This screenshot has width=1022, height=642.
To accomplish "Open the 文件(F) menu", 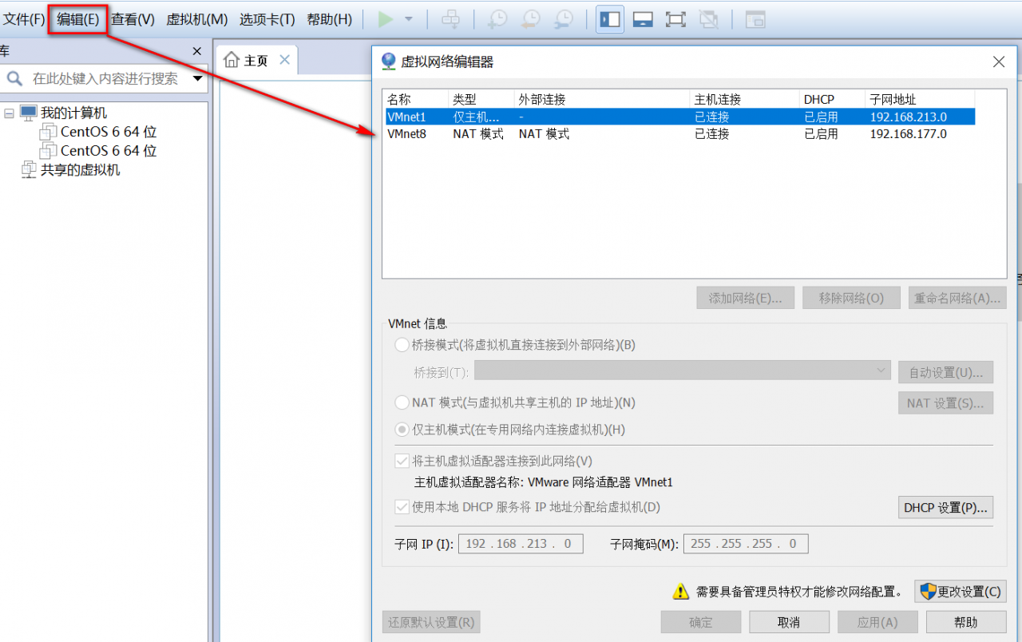I will [x=24, y=19].
